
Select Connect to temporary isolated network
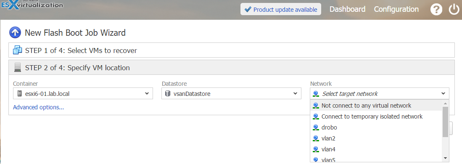[376, 116]
